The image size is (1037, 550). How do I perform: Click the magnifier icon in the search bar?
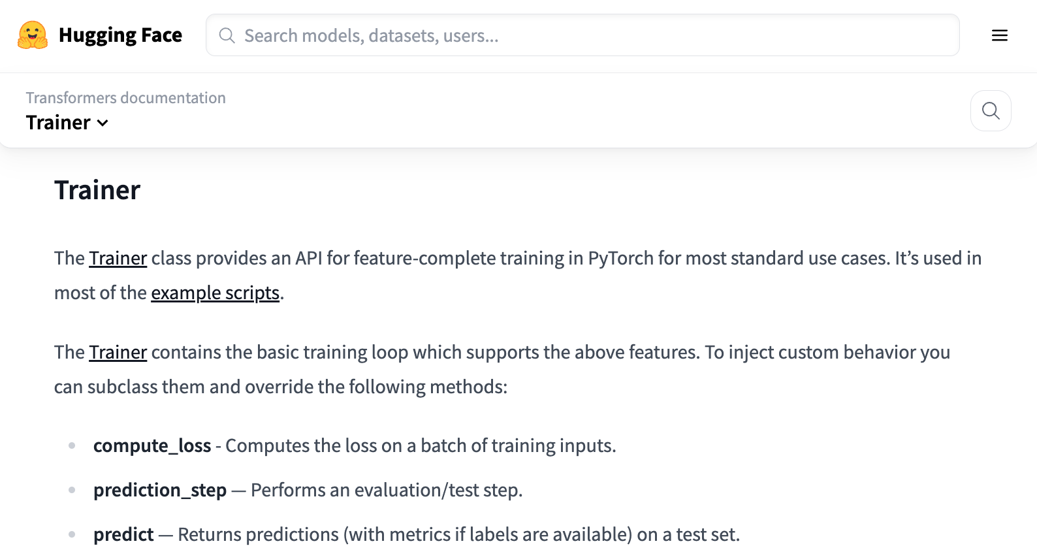(227, 35)
